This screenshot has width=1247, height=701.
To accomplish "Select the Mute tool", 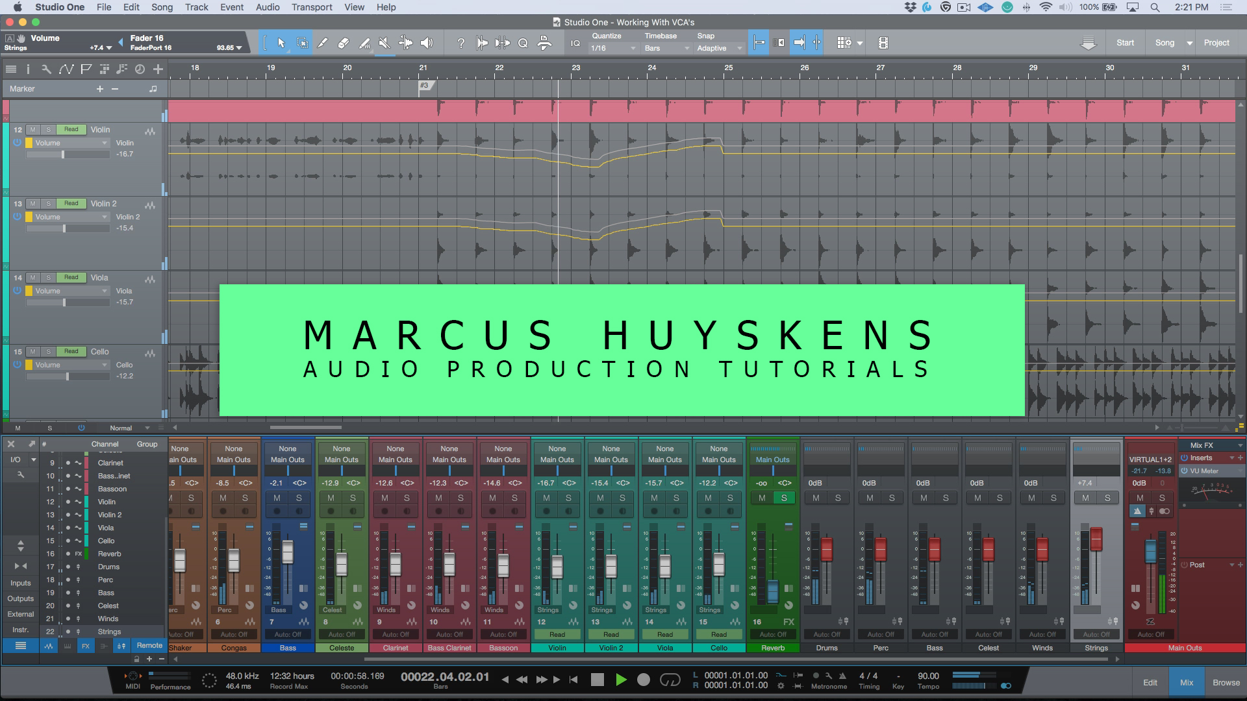I will 384,43.
